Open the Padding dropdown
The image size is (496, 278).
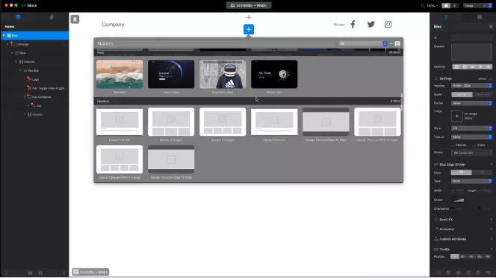471,86
